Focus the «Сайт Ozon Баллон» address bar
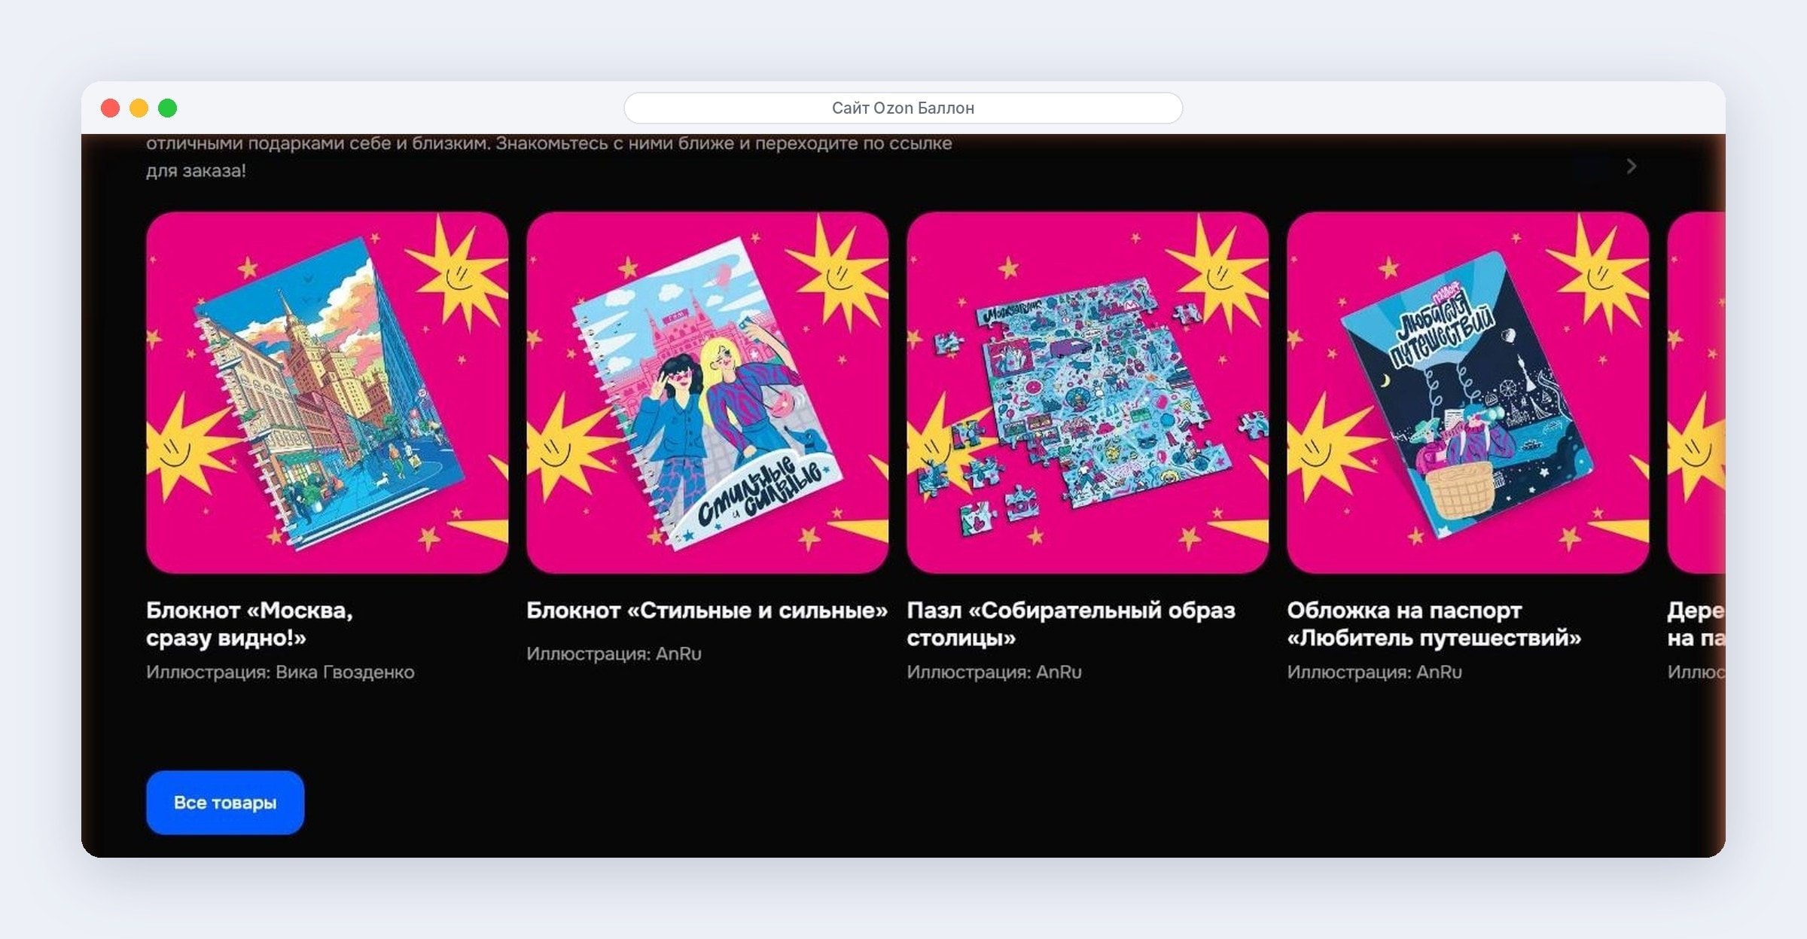1807x939 pixels. (903, 108)
